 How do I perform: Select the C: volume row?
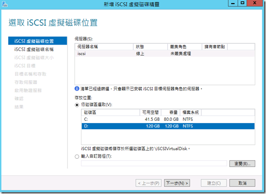(168, 119)
